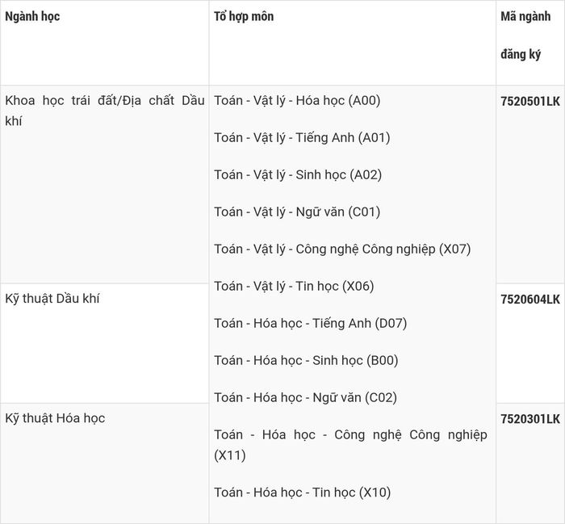Click 'Toán - Vật lý - Ngữ văn (C01)'

pyautogui.click(x=297, y=212)
